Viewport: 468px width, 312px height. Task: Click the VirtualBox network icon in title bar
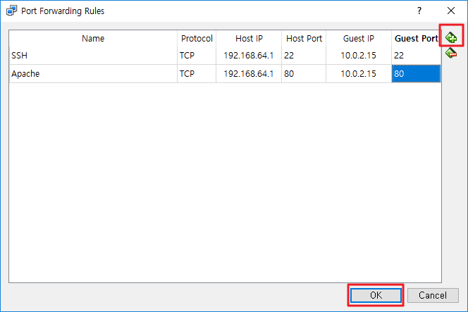(x=11, y=11)
